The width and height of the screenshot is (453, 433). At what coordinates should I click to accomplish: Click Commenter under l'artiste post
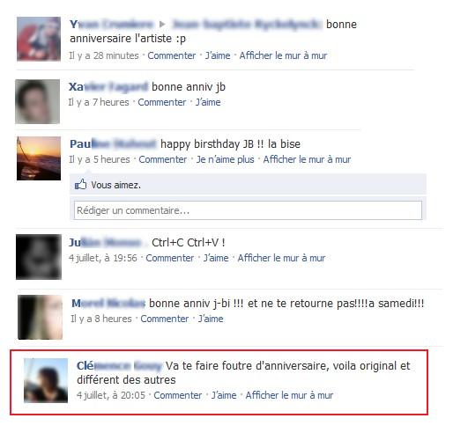172,55
